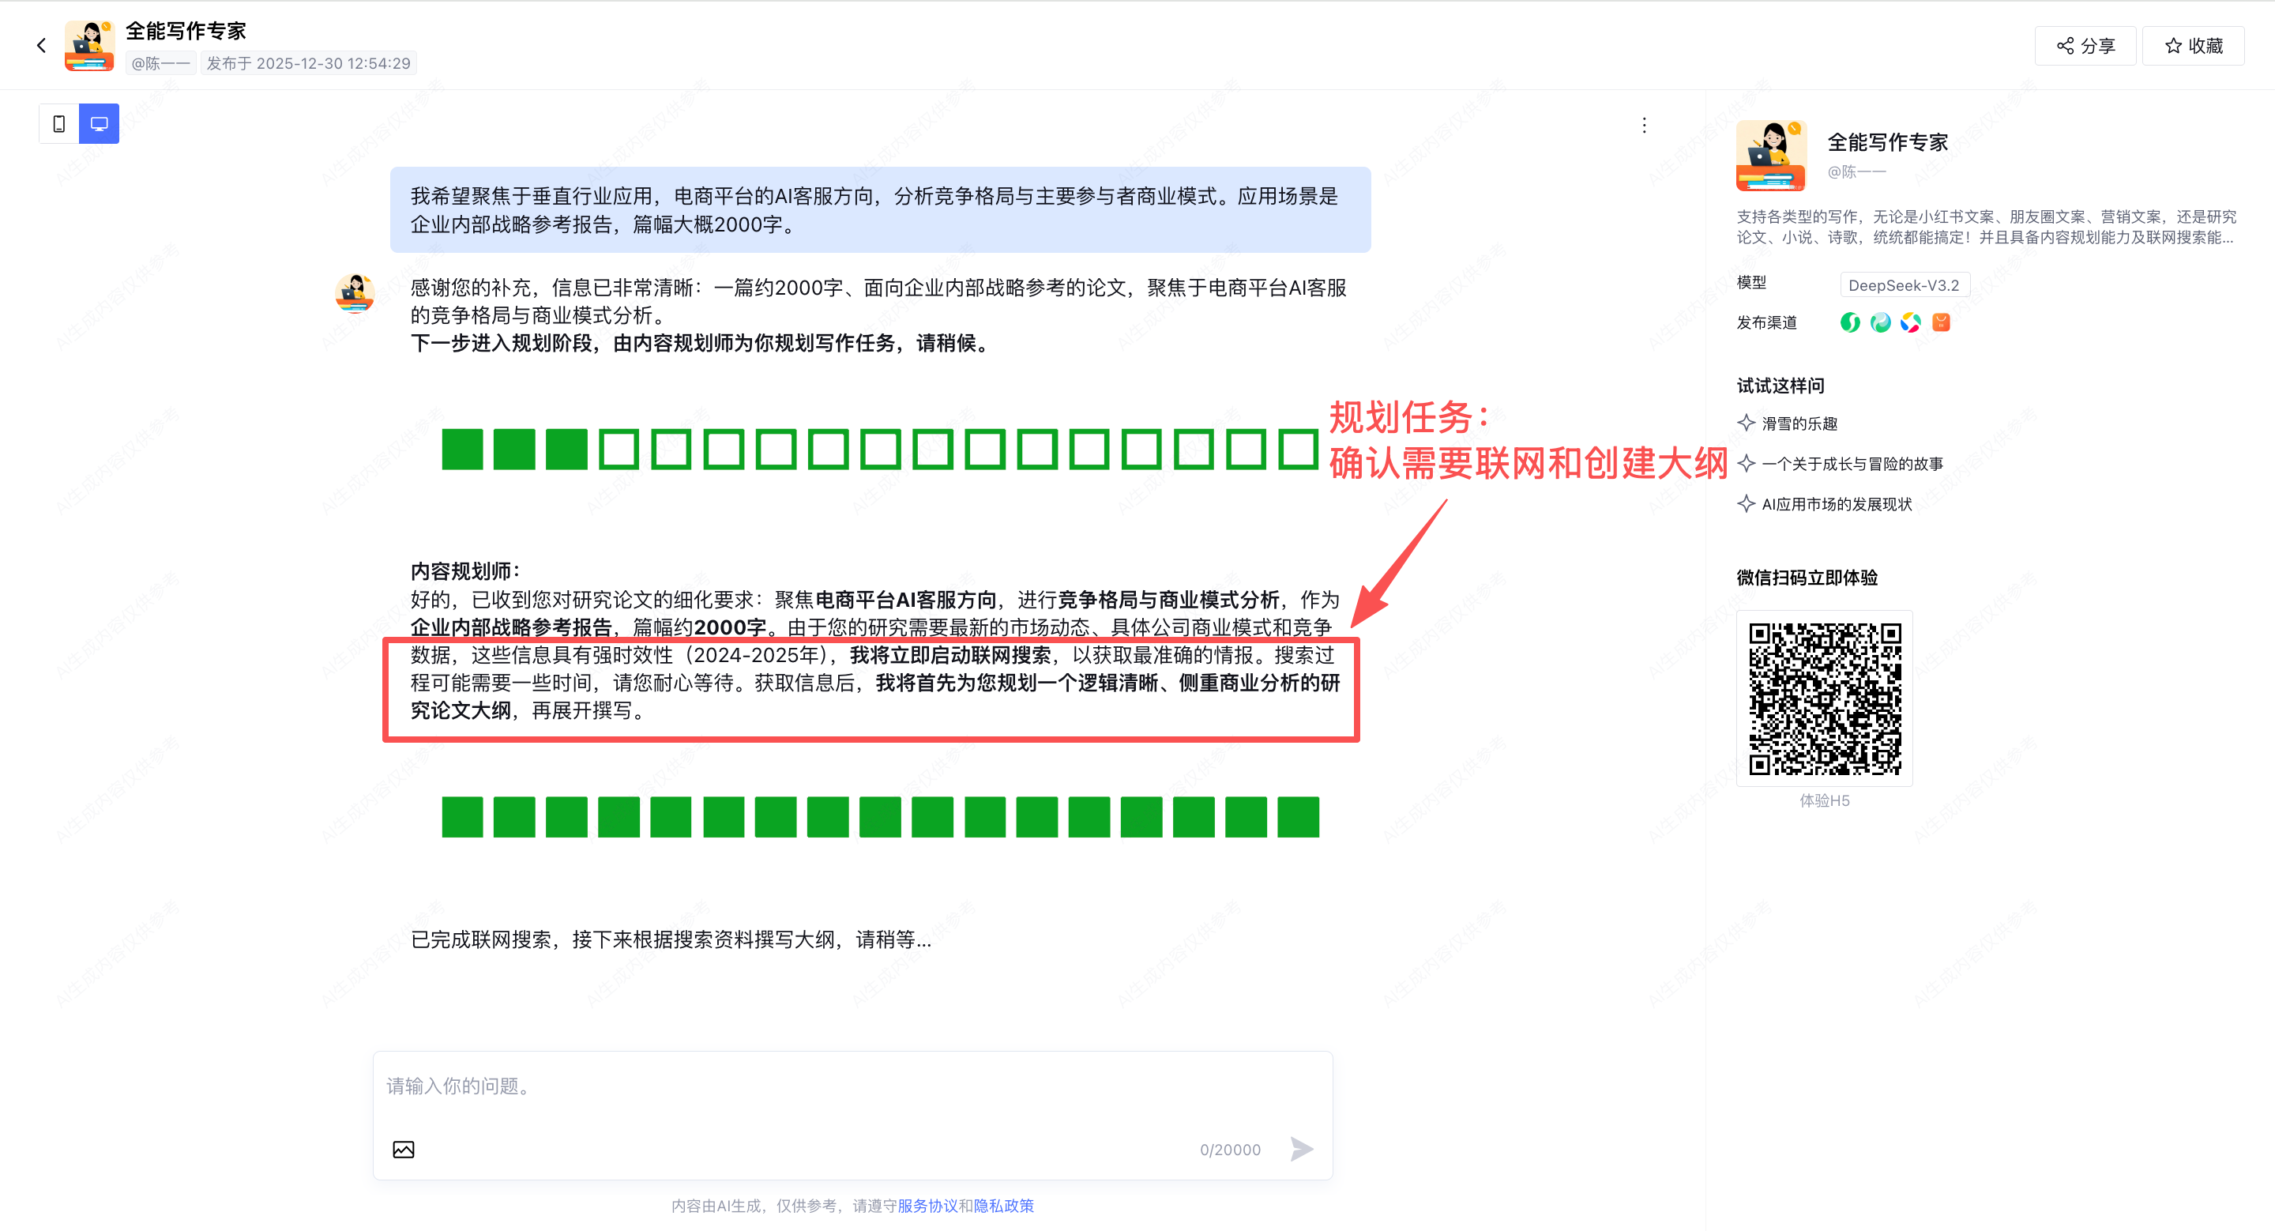Click the 0/20000 character counter
Image resolution: width=2275 pixels, height=1231 pixels.
[x=1229, y=1150]
